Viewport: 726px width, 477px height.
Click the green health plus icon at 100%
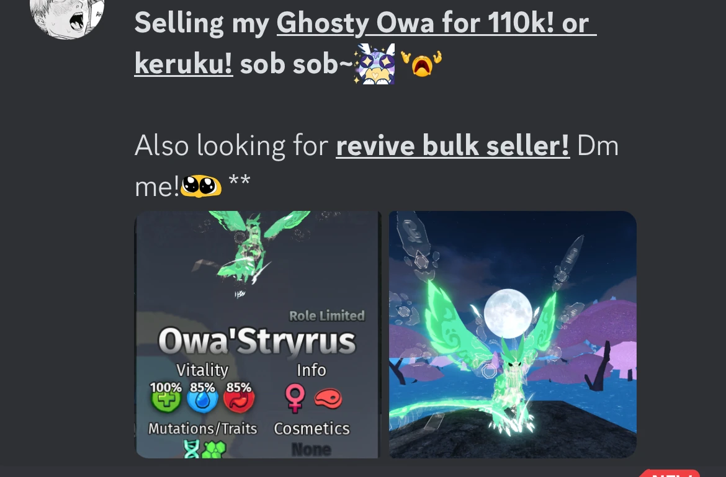point(166,398)
